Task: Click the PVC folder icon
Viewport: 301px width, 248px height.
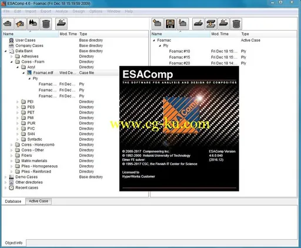Action: [x=24, y=129]
